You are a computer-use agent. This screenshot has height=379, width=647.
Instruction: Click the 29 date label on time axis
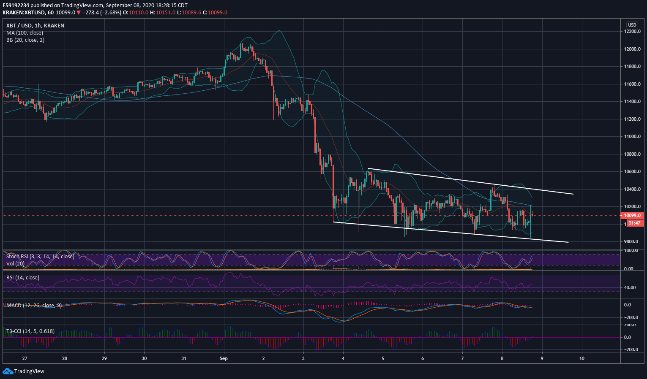coord(104,359)
